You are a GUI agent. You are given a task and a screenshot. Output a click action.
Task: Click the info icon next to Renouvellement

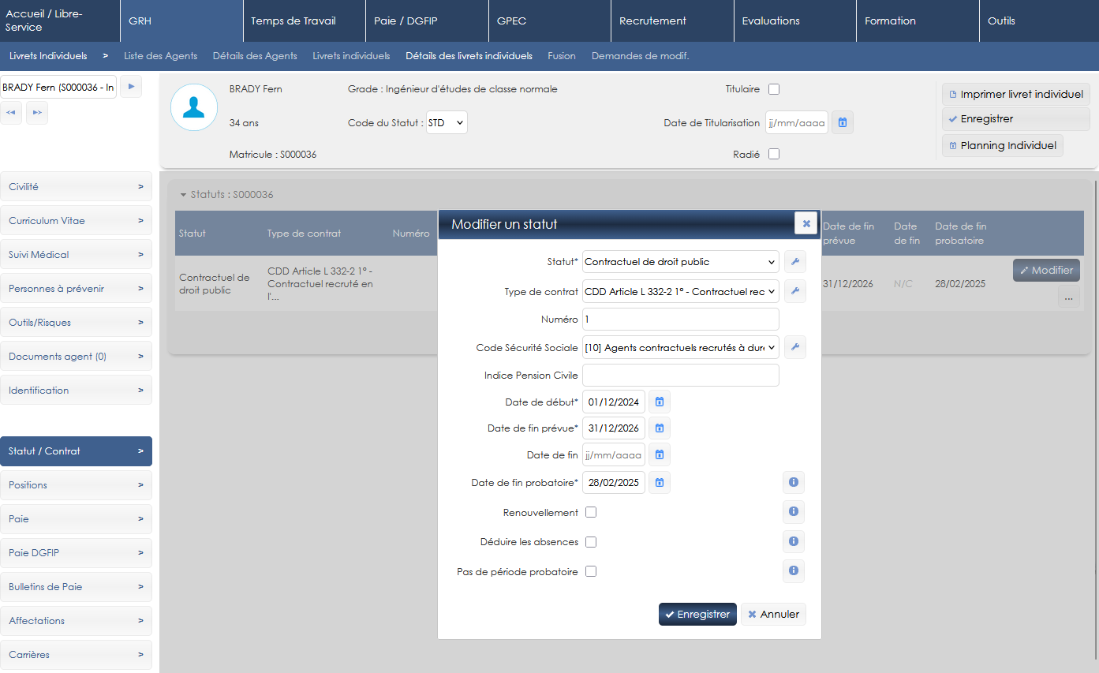pyautogui.click(x=794, y=512)
